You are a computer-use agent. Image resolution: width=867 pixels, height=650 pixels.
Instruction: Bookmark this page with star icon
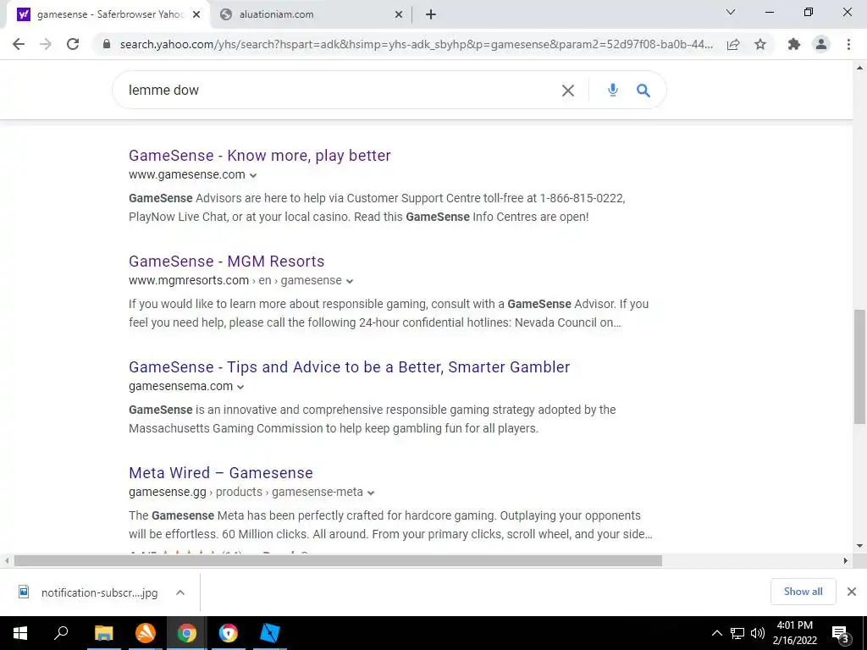(760, 44)
